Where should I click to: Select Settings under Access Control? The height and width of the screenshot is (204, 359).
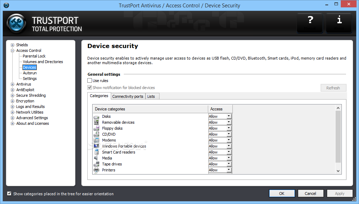coord(30,79)
